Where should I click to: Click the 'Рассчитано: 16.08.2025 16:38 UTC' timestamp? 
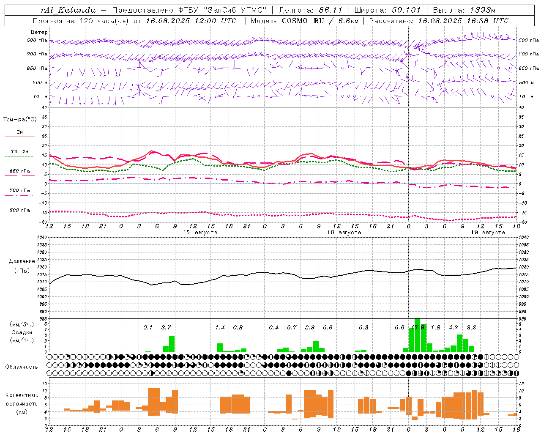pos(439,21)
